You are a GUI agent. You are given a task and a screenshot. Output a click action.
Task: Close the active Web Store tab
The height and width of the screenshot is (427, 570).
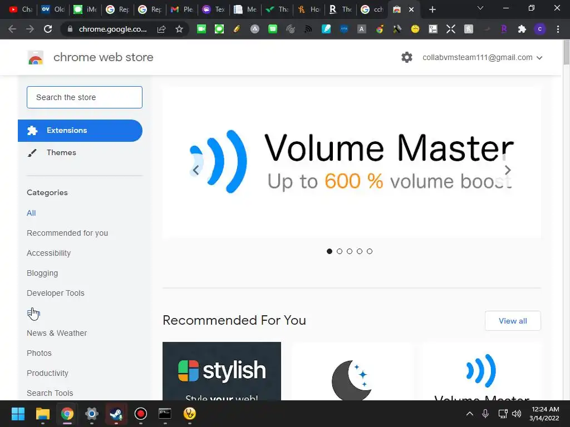411,9
